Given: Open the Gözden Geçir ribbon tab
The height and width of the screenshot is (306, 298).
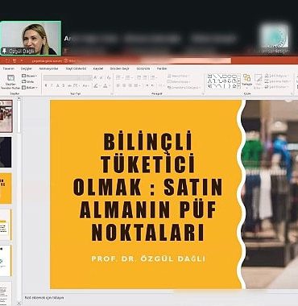Looking at the screenshot, I should coord(119,68).
